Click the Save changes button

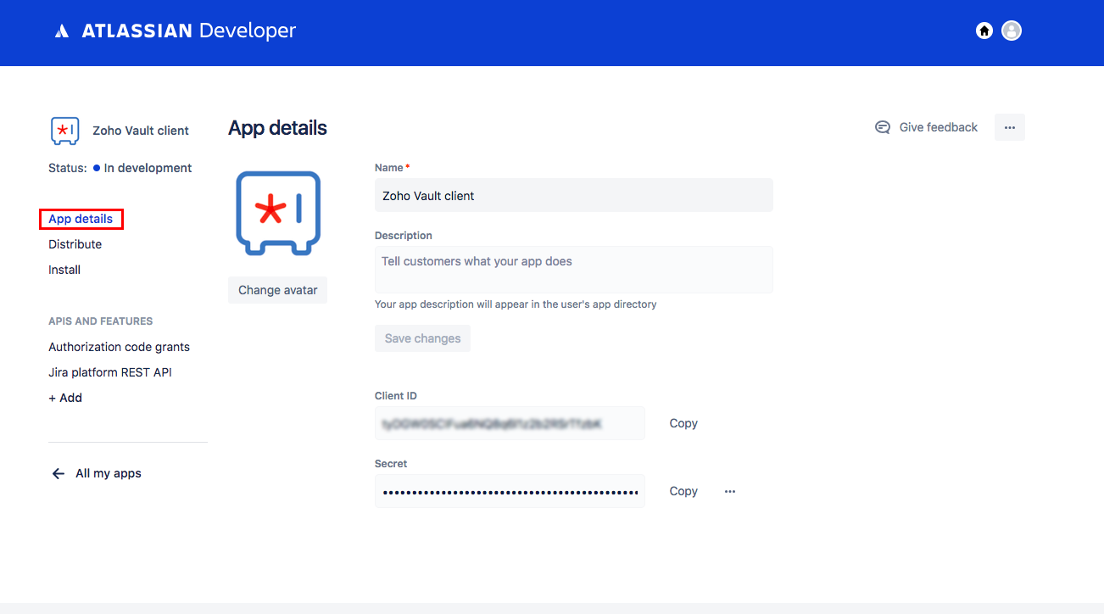click(x=422, y=338)
